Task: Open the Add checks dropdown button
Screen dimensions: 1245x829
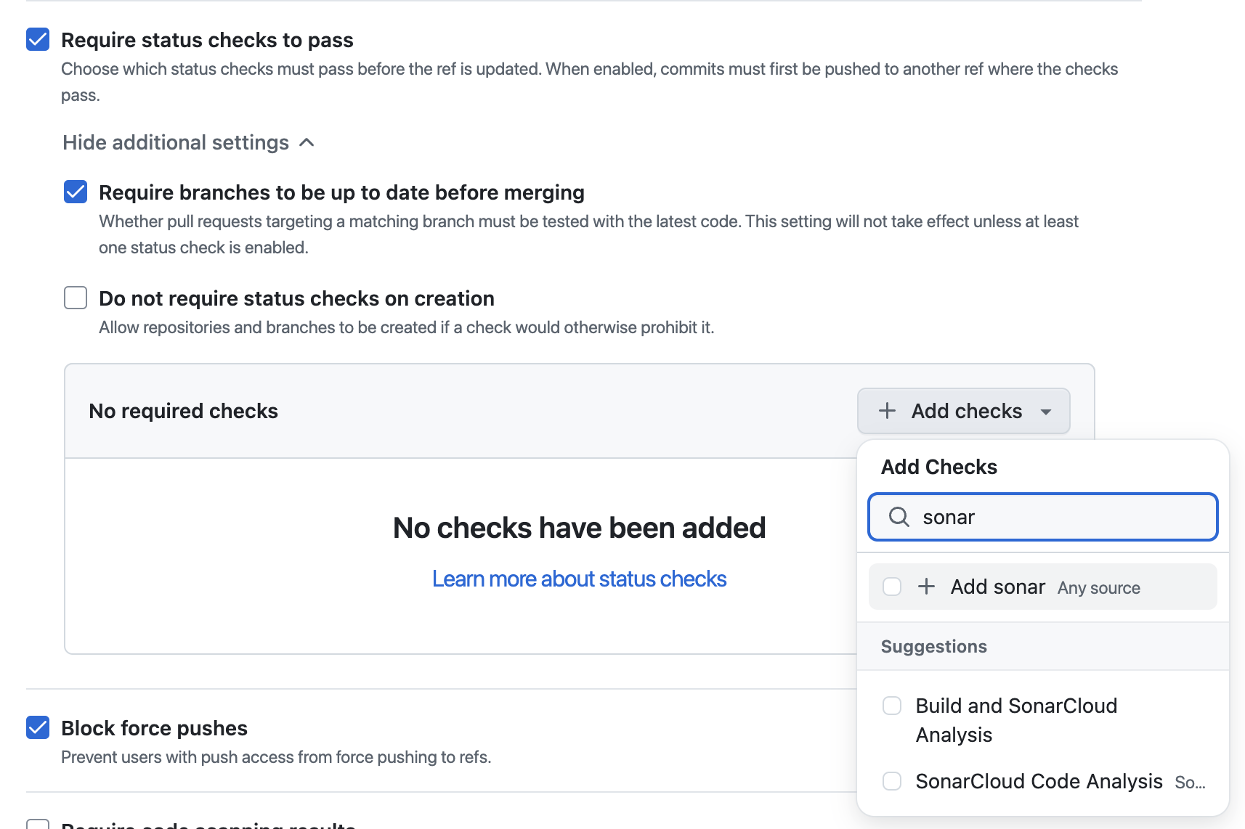Action: 963,411
